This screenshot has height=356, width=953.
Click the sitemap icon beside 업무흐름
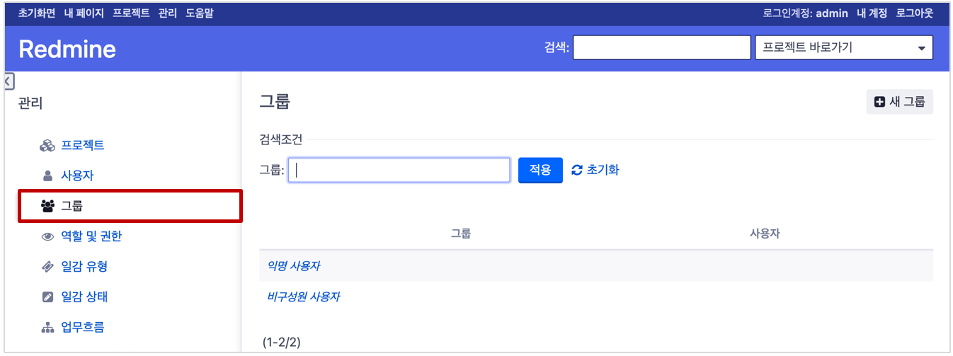(x=47, y=328)
